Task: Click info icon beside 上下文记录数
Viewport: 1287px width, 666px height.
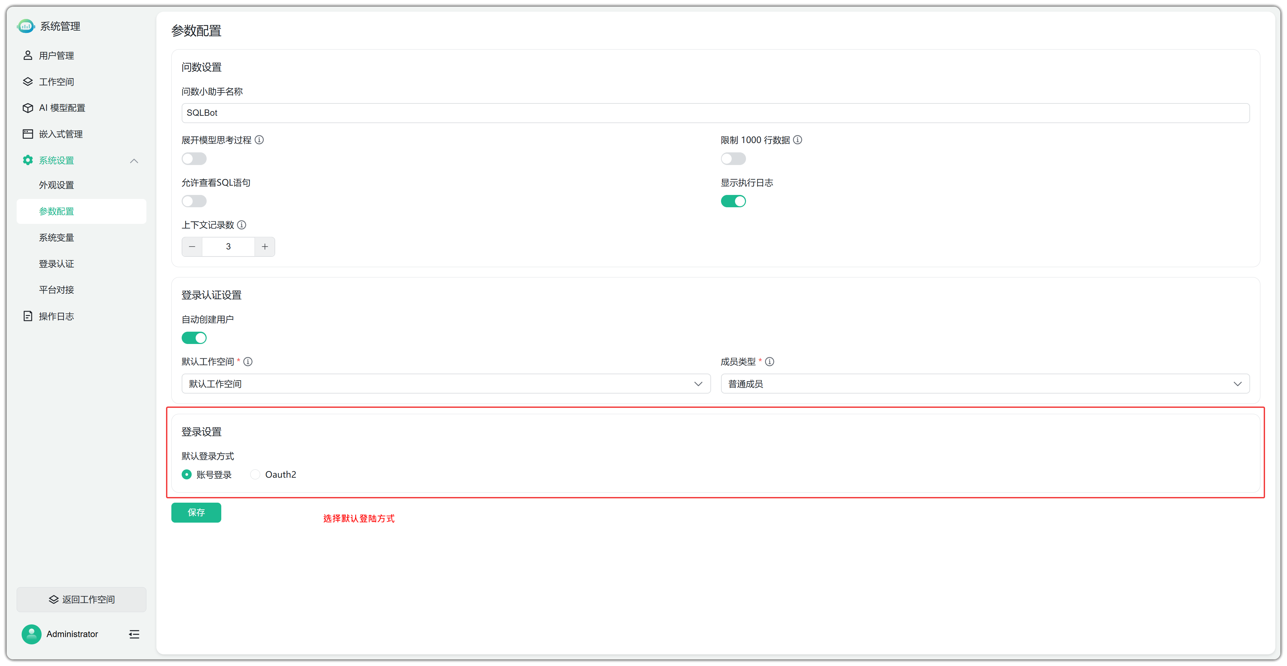Action: pos(242,225)
